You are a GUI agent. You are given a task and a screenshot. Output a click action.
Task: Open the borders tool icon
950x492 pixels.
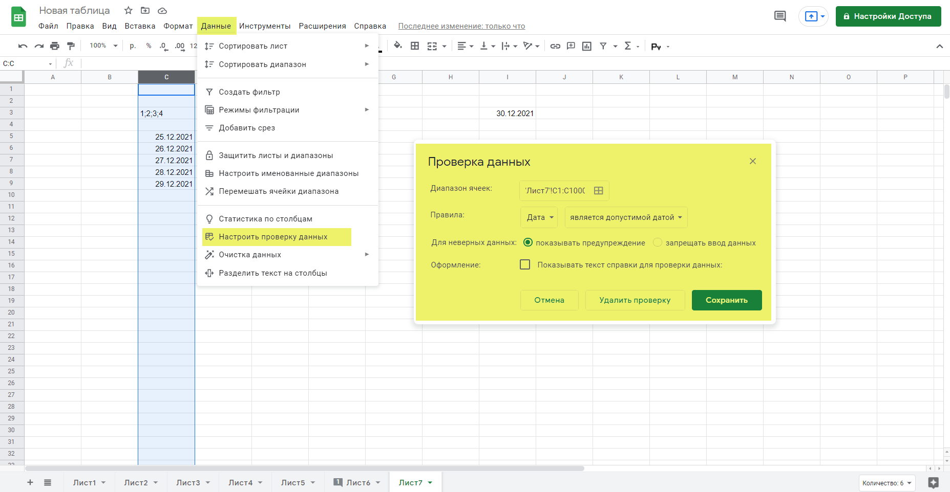coord(415,46)
